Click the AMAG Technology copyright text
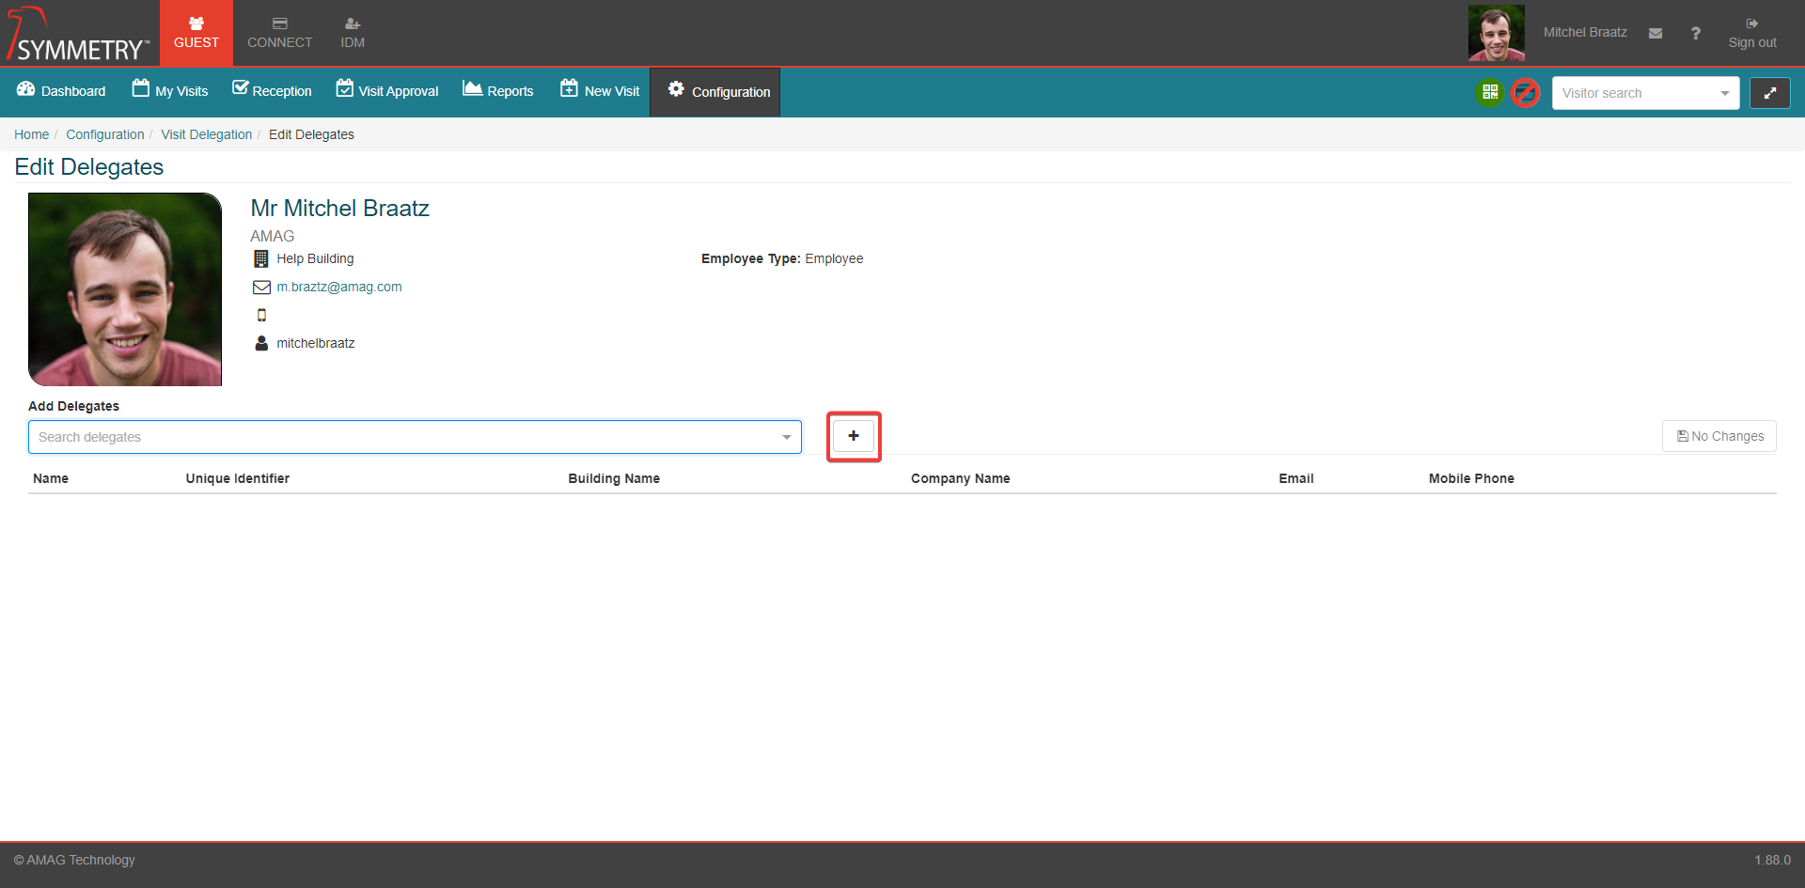The width and height of the screenshot is (1805, 888). [x=74, y=860]
